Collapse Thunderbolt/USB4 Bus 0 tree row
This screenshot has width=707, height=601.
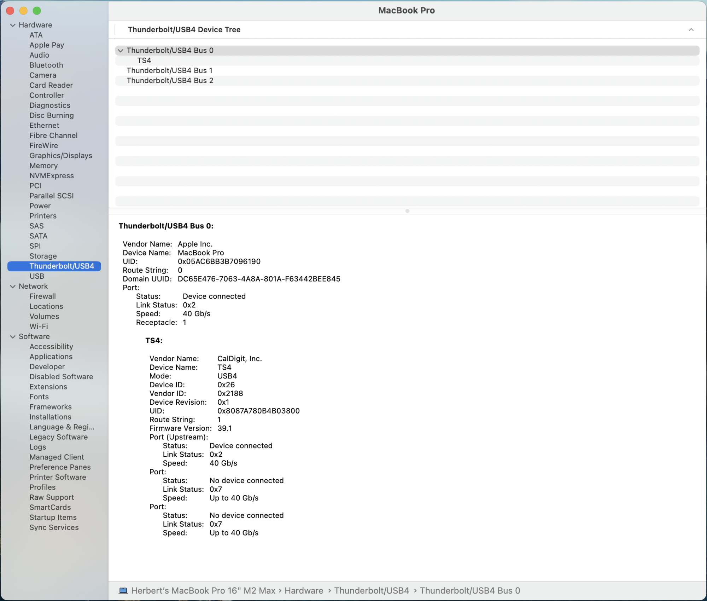pos(121,51)
